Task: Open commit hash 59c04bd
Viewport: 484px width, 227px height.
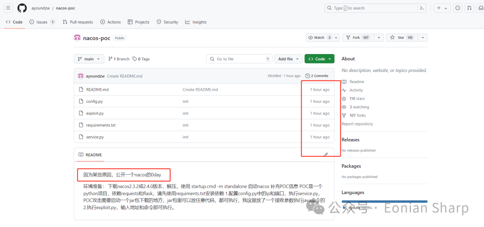Action: tap(274, 76)
